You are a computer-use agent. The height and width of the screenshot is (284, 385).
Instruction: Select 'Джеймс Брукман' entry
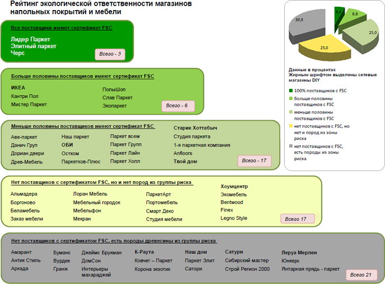click(x=101, y=253)
